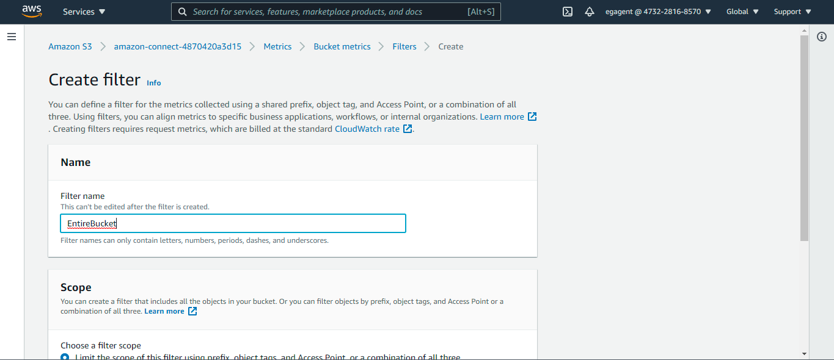This screenshot has height=360, width=834.
Task: Click the Create filter heading
Action: pos(95,80)
